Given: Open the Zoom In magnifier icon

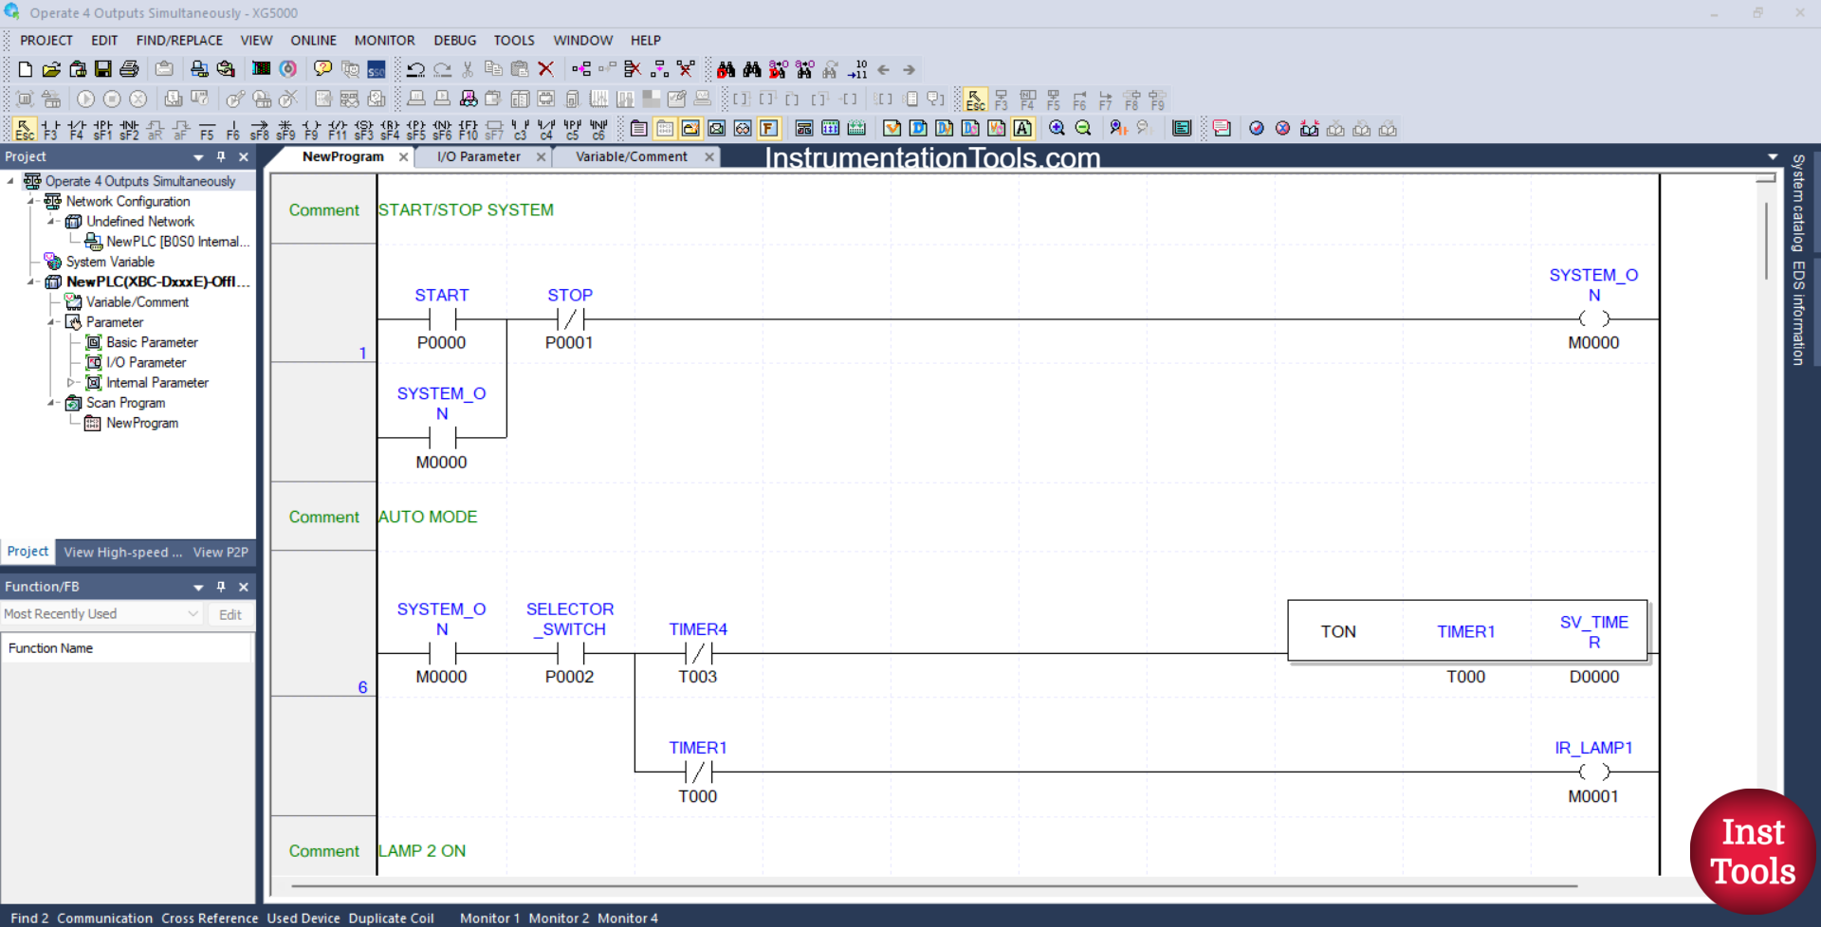Looking at the screenshot, I should (1056, 128).
